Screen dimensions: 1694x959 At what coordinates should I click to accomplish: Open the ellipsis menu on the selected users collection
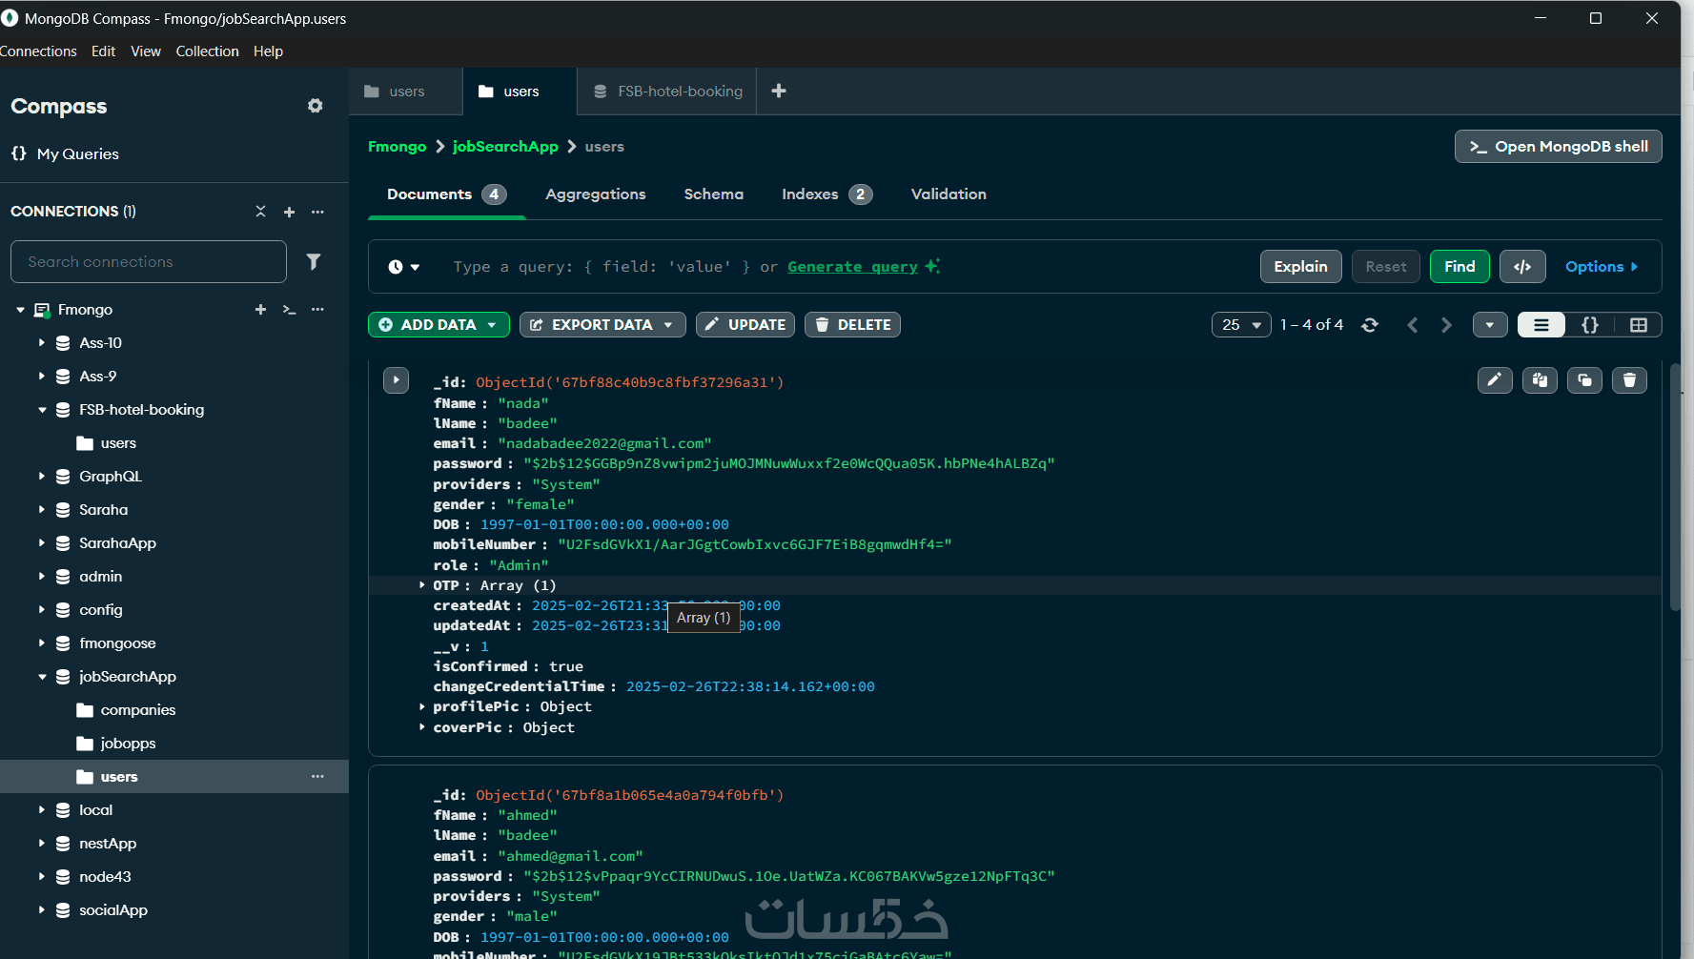(x=317, y=776)
